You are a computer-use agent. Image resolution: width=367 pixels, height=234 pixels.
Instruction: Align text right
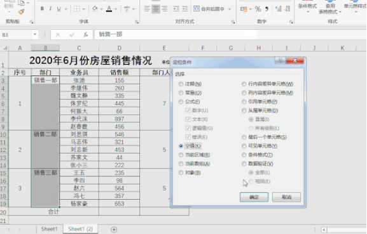click(x=164, y=9)
